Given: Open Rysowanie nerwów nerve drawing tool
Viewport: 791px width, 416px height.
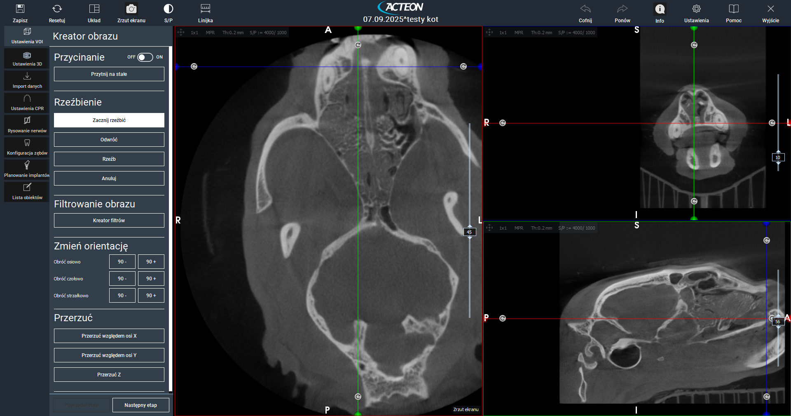Looking at the screenshot, I should 27,125.
